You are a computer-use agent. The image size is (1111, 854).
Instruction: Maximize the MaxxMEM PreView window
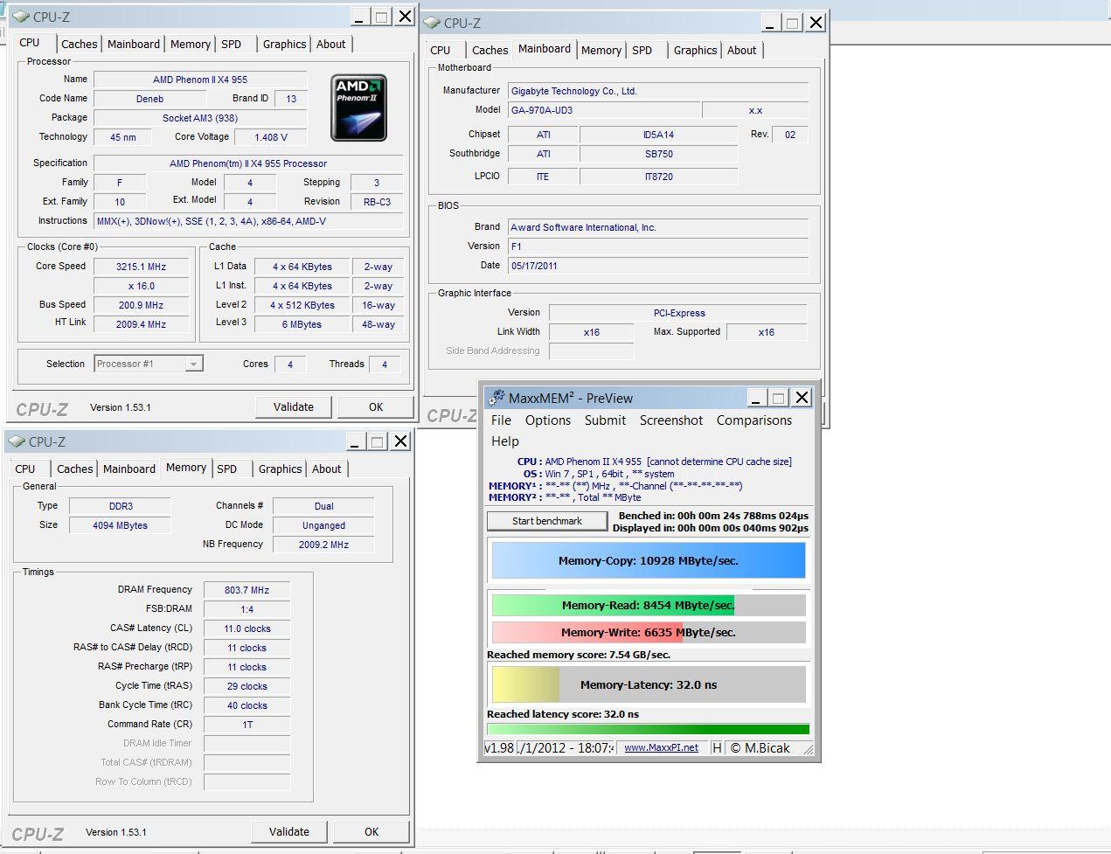point(779,398)
